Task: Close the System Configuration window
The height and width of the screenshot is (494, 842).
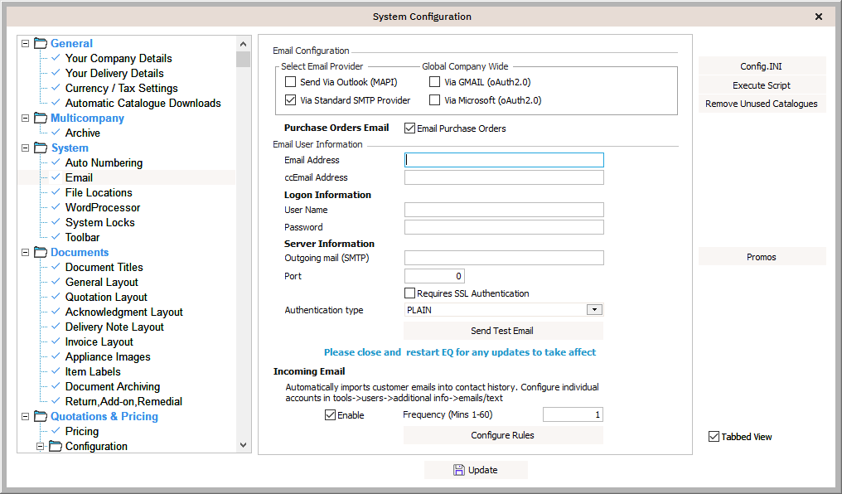Action: coord(818,17)
